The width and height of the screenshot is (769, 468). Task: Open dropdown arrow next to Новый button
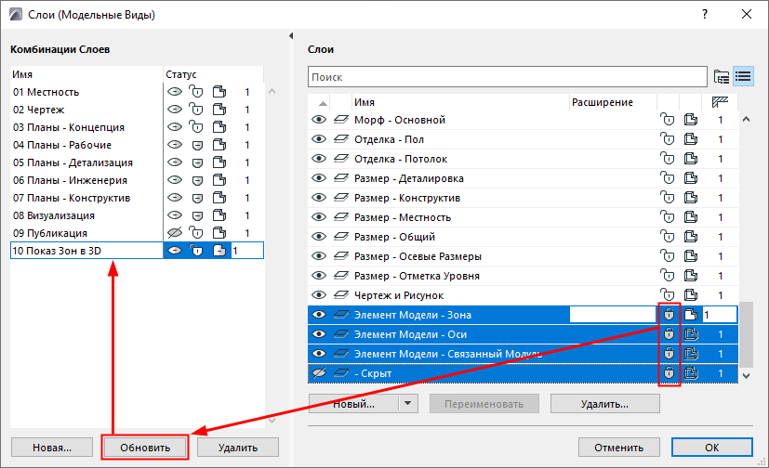tap(407, 404)
